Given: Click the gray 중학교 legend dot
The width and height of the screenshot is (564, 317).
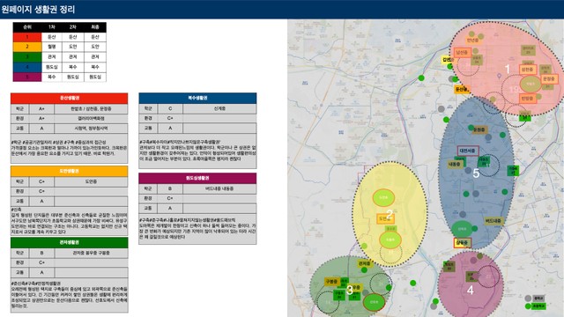Looking at the screenshot, I should coord(528,299).
